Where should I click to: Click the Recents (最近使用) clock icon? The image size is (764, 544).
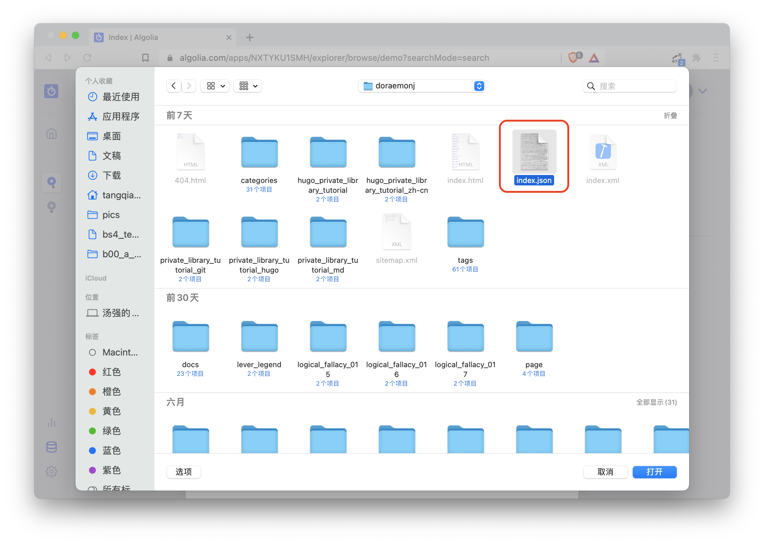click(93, 97)
